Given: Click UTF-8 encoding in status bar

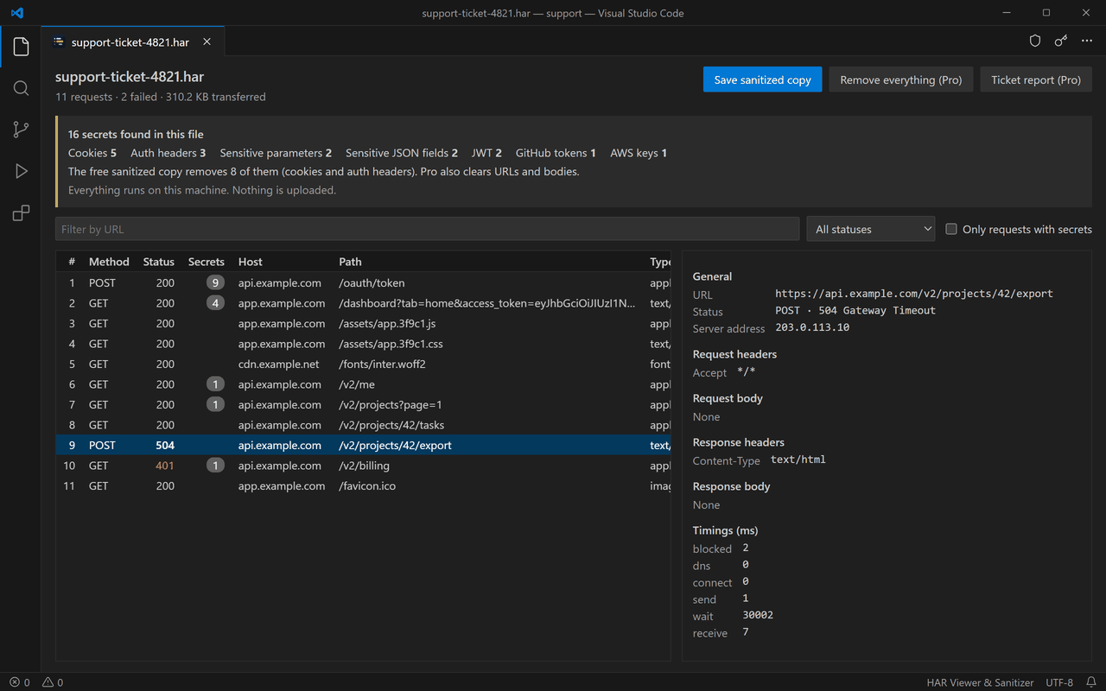Looking at the screenshot, I should pyautogui.click(x=1059, y=682).
